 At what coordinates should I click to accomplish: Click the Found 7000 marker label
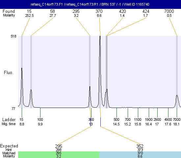(x=169, y=12)
